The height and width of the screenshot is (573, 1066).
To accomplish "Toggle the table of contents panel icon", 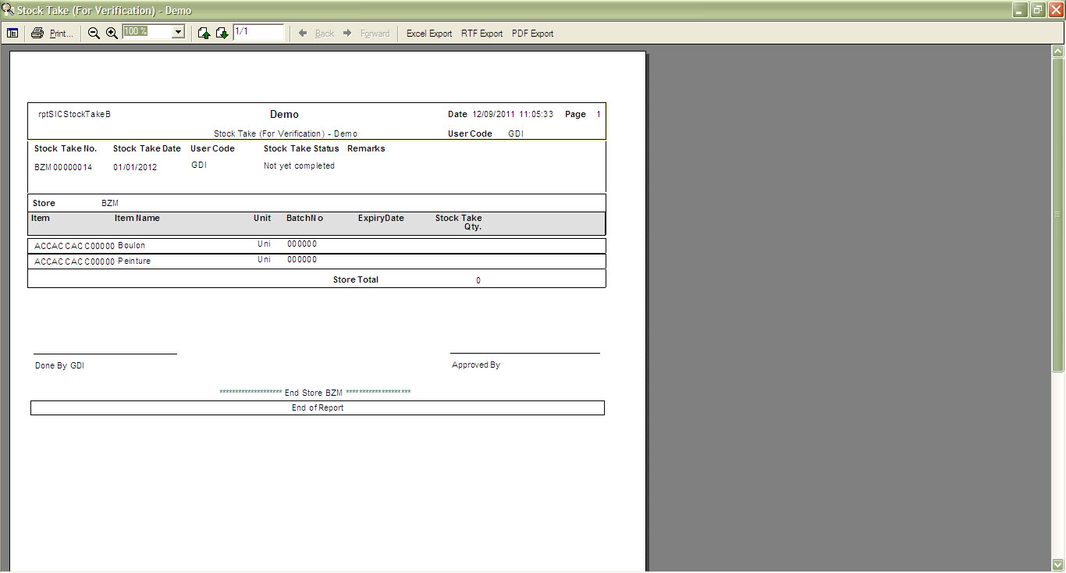I will (12, 34).
